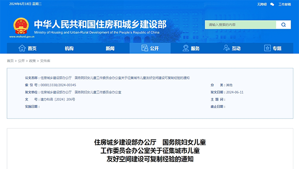Screen dimensions: 299x169
Task: Open the 工作邮箱 link
Action: (285, 4)
